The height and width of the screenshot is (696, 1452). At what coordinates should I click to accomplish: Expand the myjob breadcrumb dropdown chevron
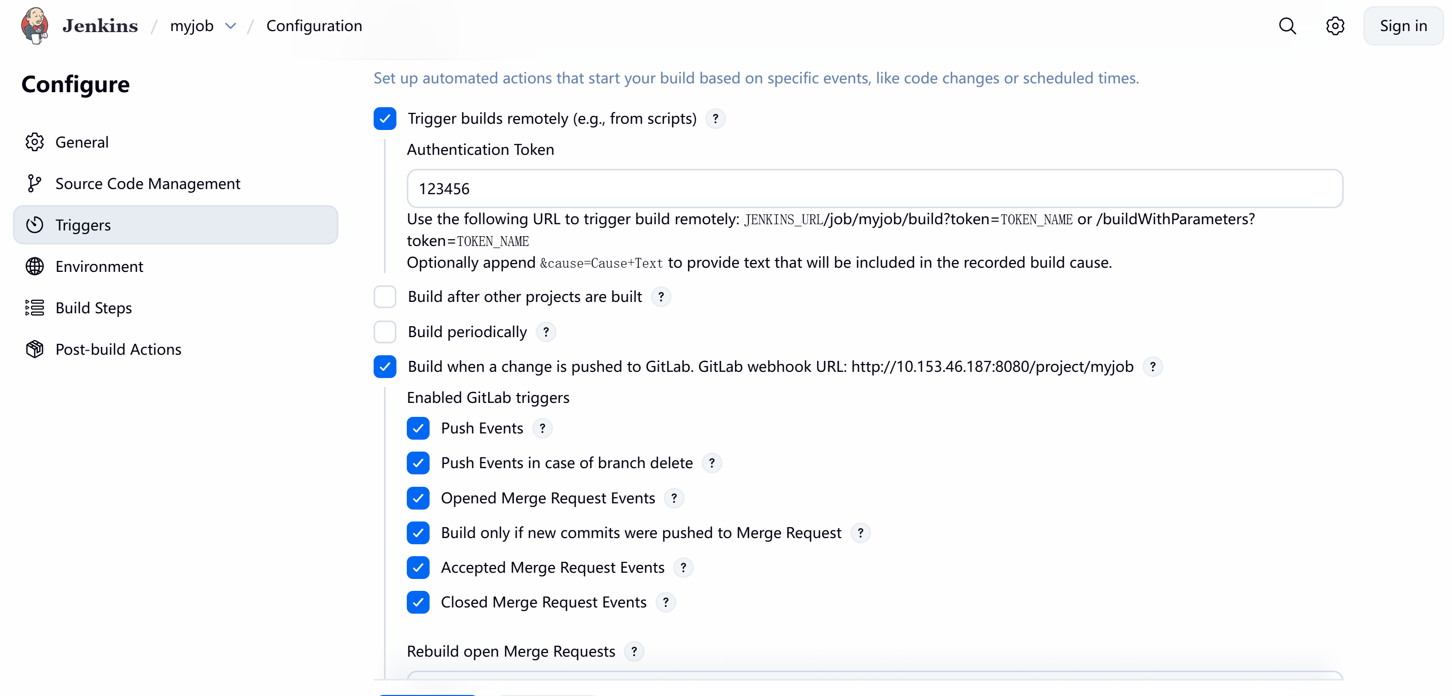(x=231, y=26)
